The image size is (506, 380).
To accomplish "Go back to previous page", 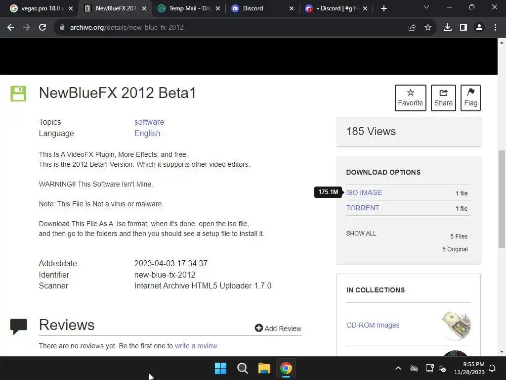I will pyautogui.click(x=11, y=28).
